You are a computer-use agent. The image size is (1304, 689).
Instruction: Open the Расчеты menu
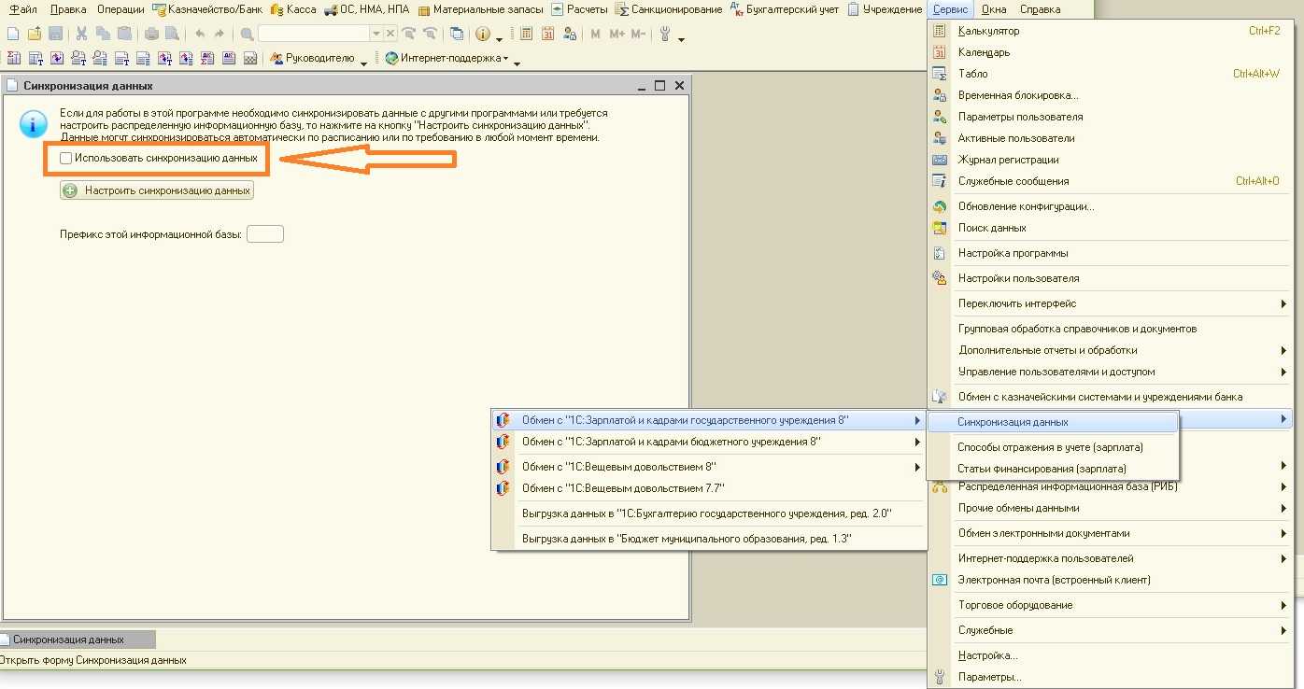click(x=579, y=9)
